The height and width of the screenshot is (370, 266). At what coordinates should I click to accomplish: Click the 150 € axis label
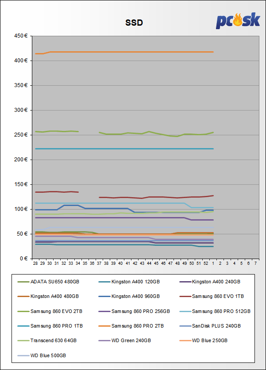tap(21, 184)
